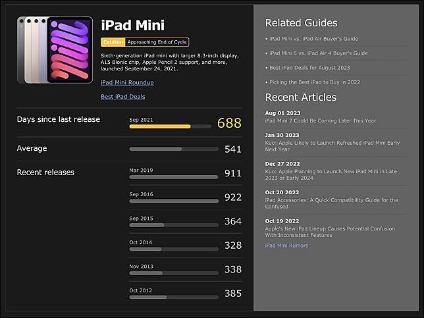The width and height of the screenshot is (424, 318).
Task: Click the Dec 27 2022 date
Action: point(282,164)
